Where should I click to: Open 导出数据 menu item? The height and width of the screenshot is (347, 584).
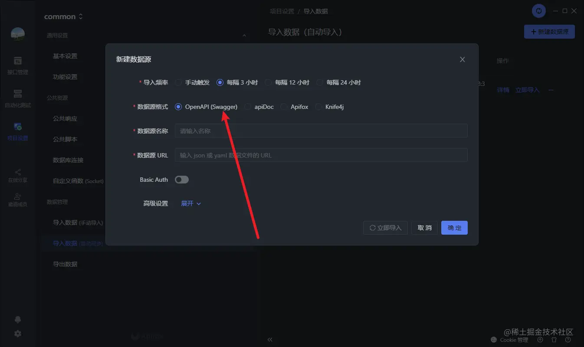click(65, 264)
